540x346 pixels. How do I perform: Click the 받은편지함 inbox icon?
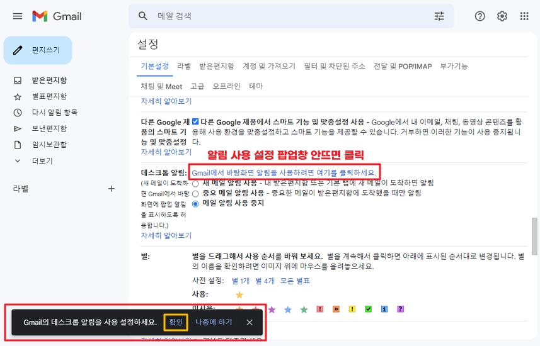[18, 81]
